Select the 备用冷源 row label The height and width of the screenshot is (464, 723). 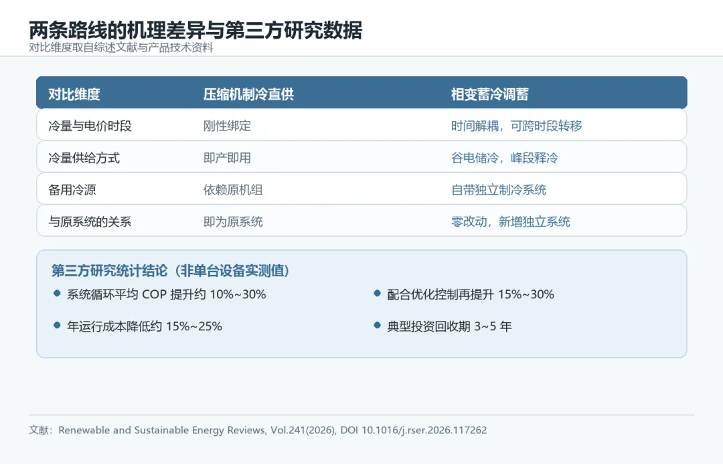tap(72, 190)
